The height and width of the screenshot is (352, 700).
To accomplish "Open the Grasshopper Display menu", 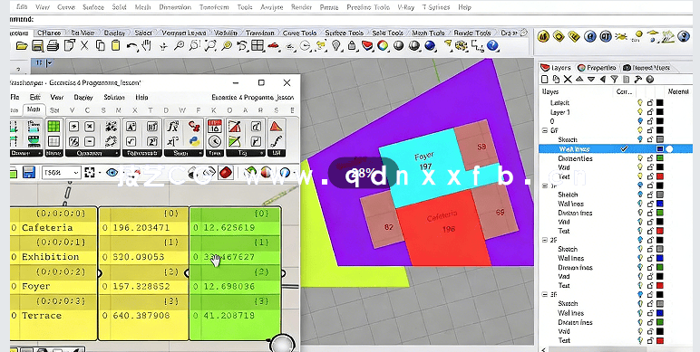I will click(83, 97).
